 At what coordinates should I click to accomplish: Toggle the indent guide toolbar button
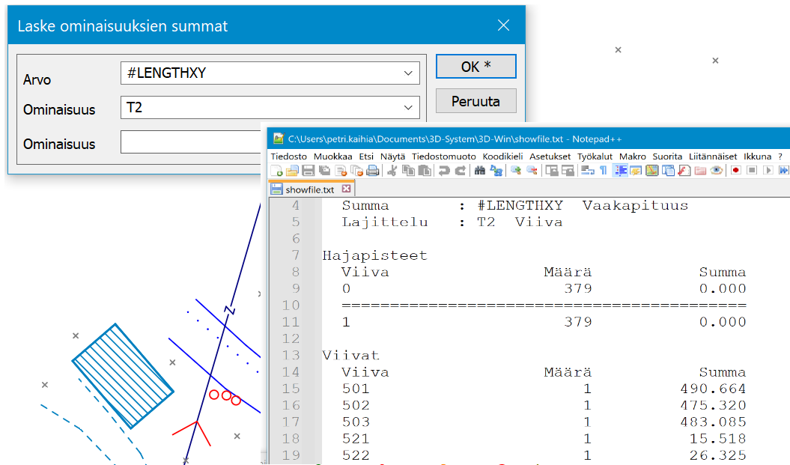[x=620, y=171]
